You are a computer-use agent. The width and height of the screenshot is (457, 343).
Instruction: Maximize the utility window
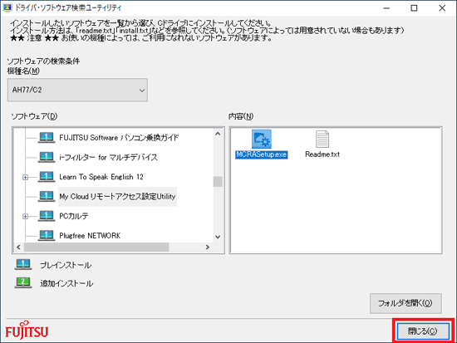point(414,7)
